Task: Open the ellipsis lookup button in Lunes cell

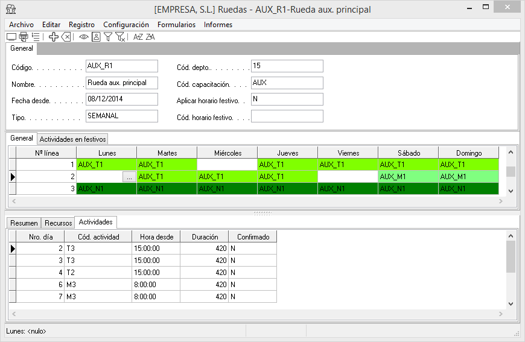Action: (x=129, y=177)
